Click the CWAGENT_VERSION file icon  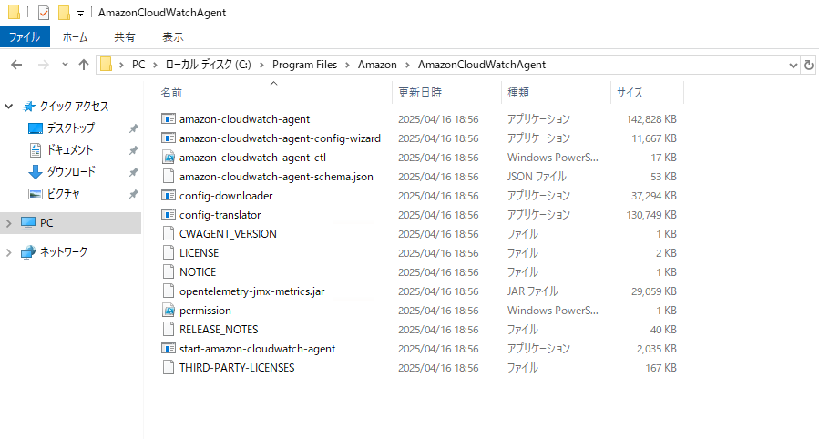(x=169, y=234)
